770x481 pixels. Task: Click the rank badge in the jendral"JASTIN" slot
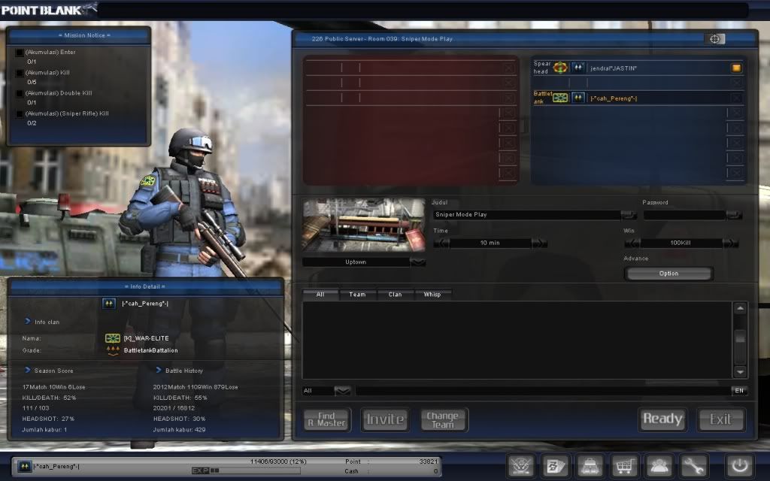pyautogui.click(x=578, y=68)
